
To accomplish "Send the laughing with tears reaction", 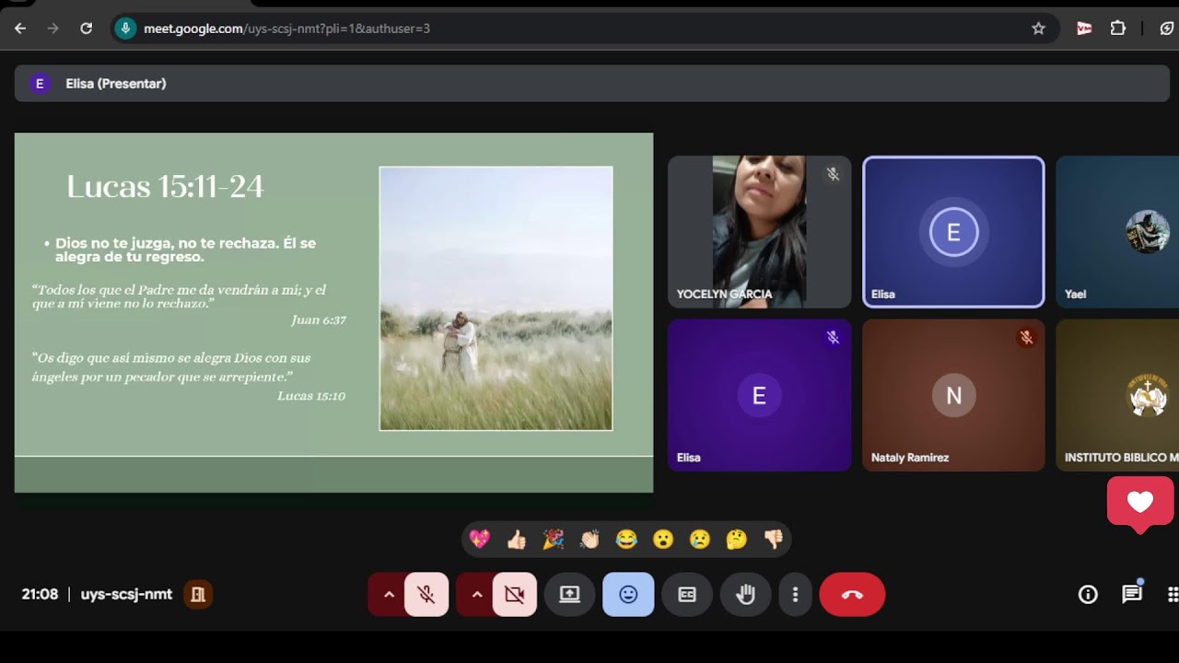I will (x=626, y=540).
